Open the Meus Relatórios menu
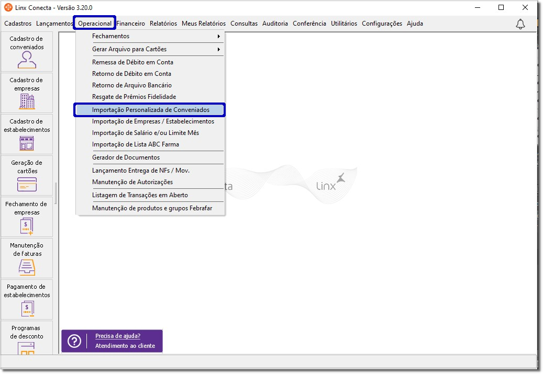The height and width of the screenshot is (374, 543). pos(204,24)
